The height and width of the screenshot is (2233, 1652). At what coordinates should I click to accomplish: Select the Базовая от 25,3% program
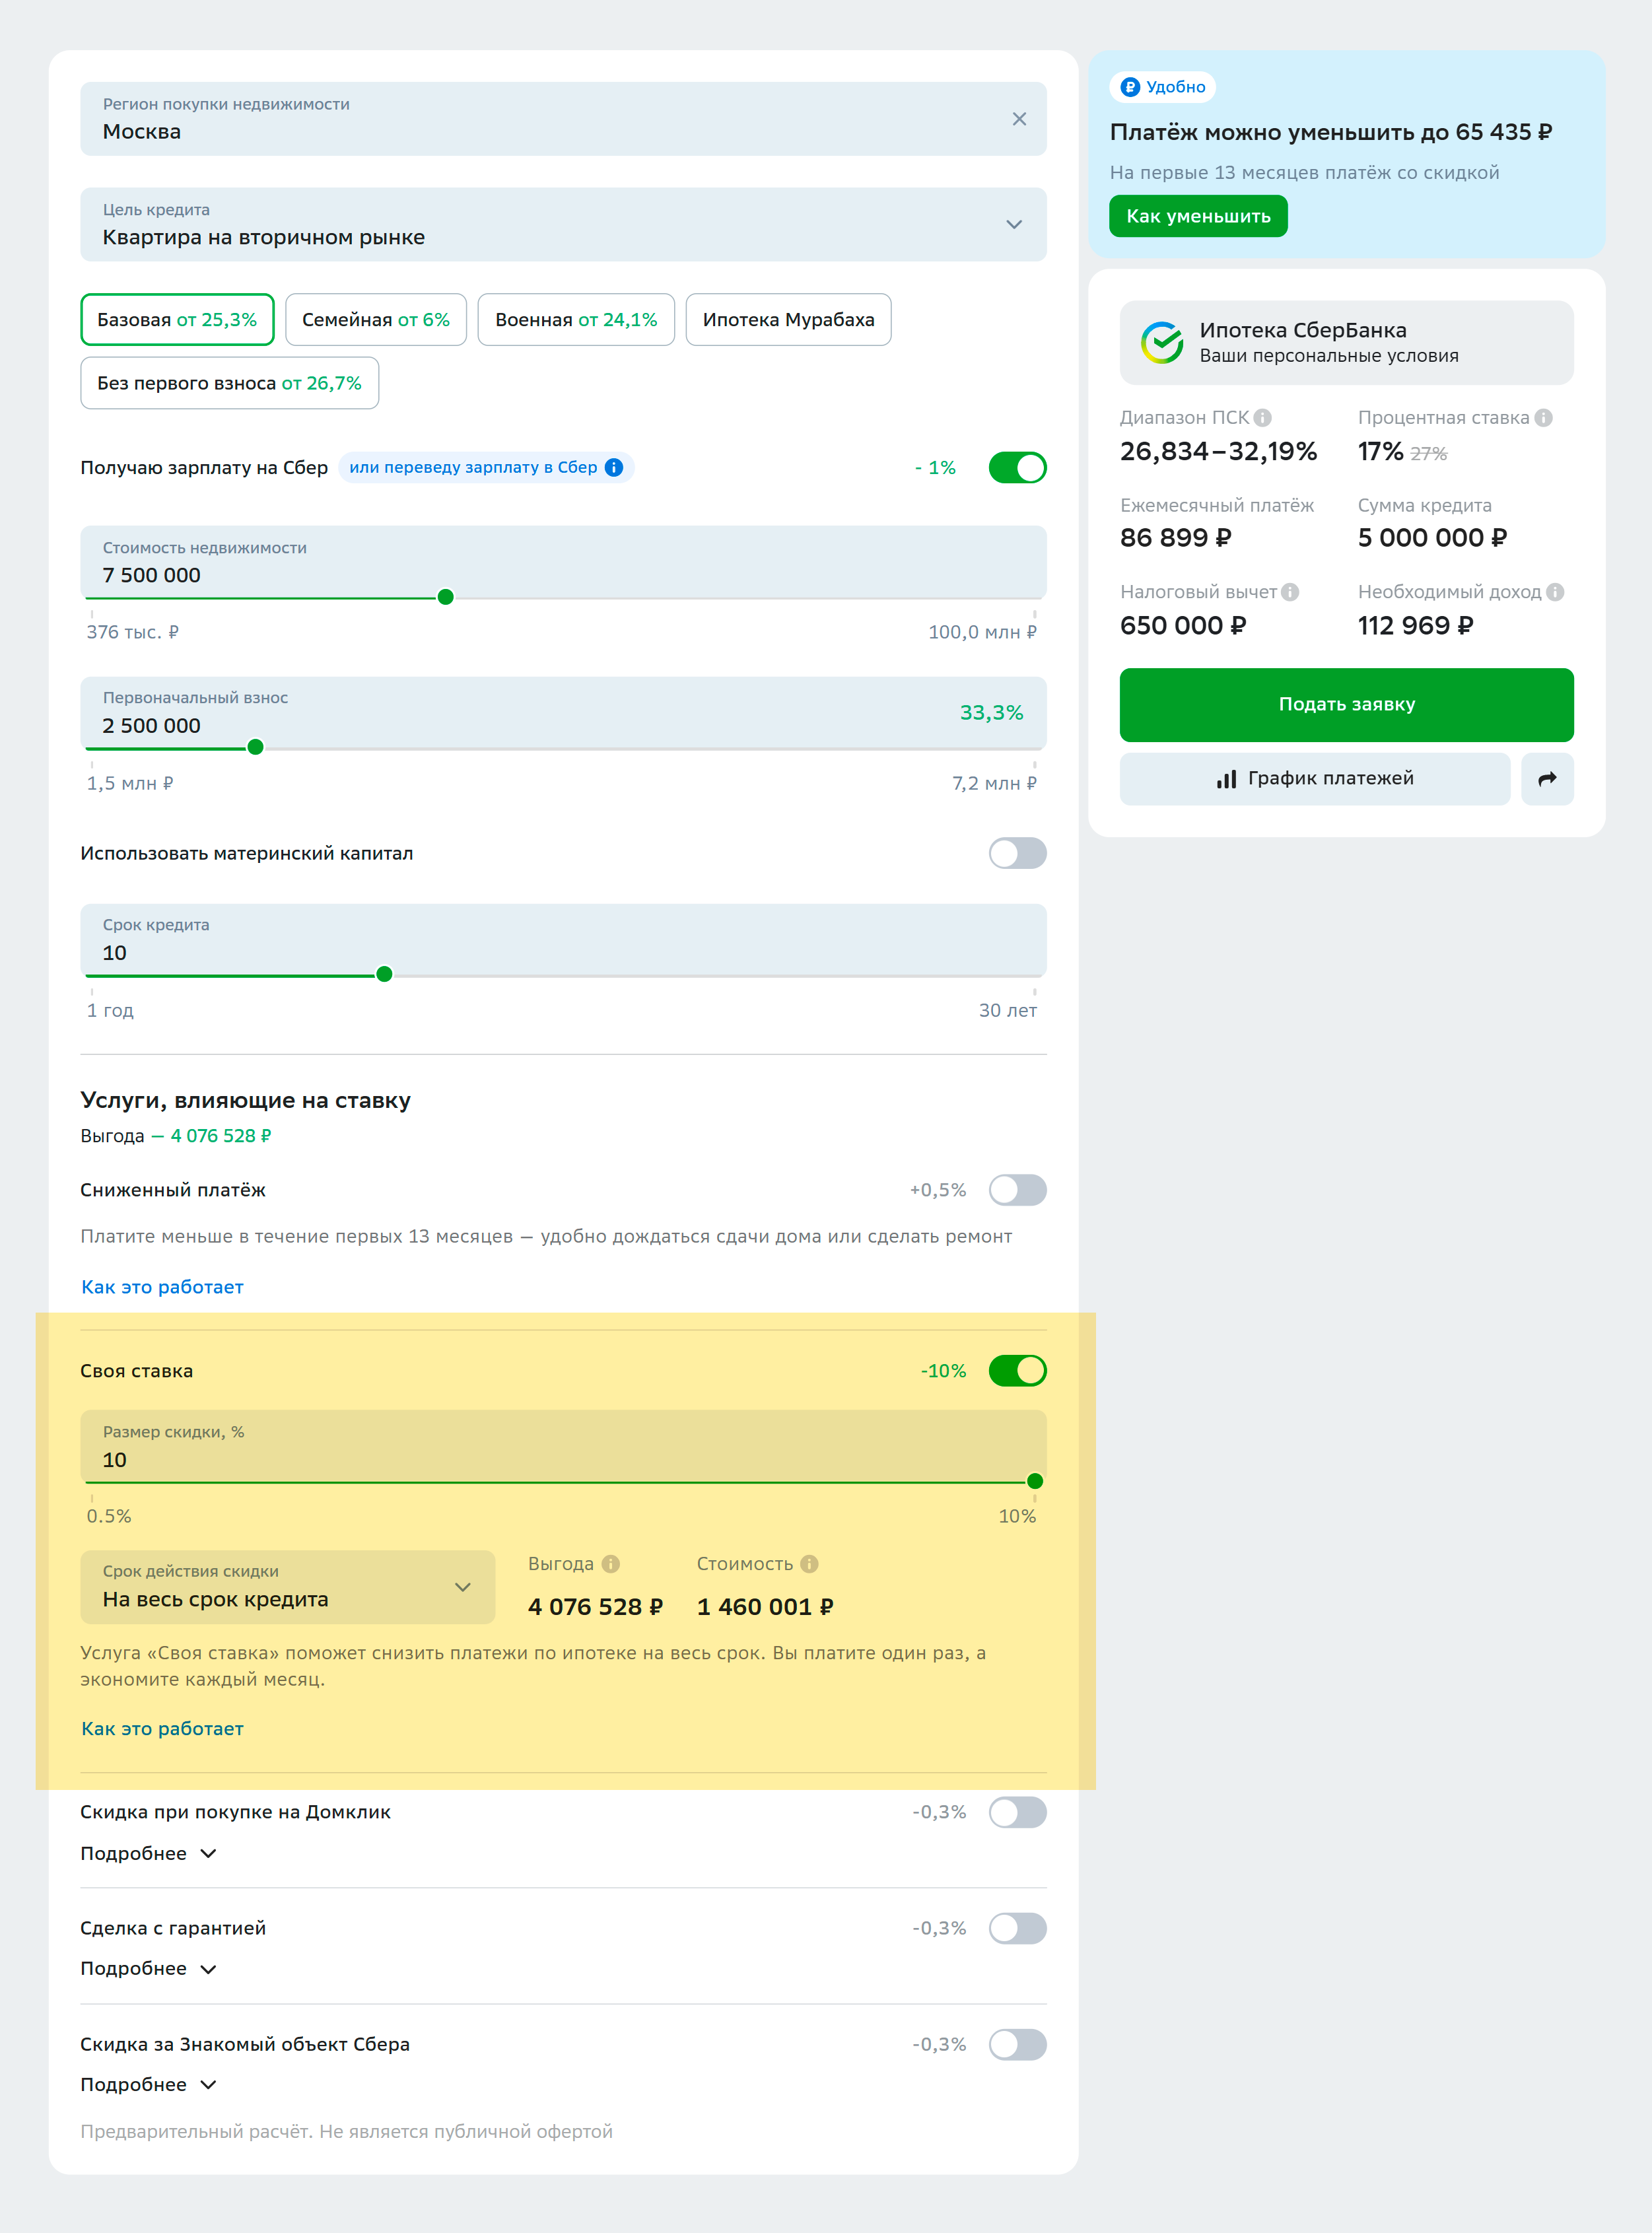pos(177,320)
